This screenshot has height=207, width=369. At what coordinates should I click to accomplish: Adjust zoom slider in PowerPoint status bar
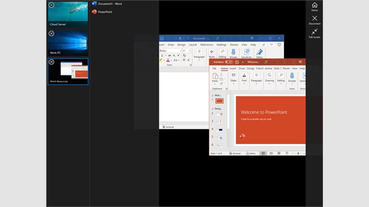pos(298,153)
